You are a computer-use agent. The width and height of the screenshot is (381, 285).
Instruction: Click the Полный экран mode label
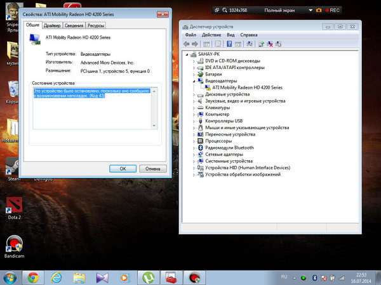pos(279,10)
